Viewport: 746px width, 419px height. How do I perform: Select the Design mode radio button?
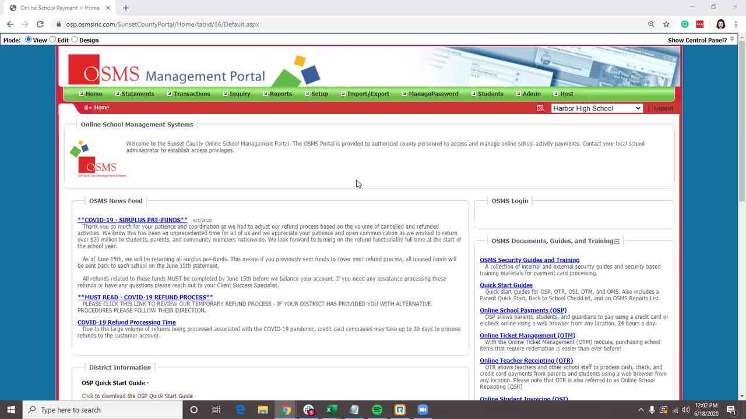74,40
